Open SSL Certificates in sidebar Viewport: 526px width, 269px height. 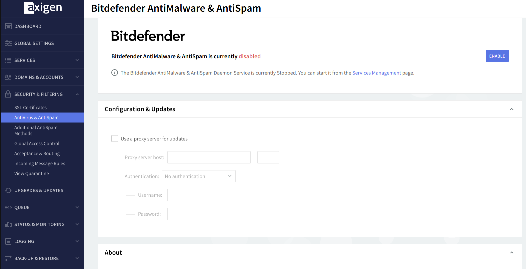tap(30, 108)
